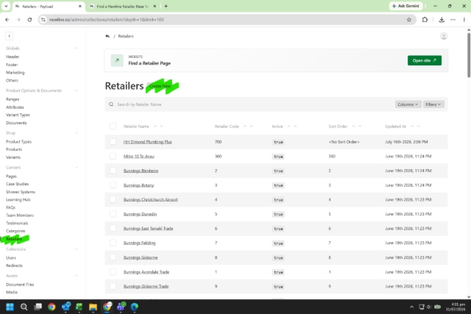
Task: Tick the checkbox for Bunnings Feilding
Action: point(113,243)
